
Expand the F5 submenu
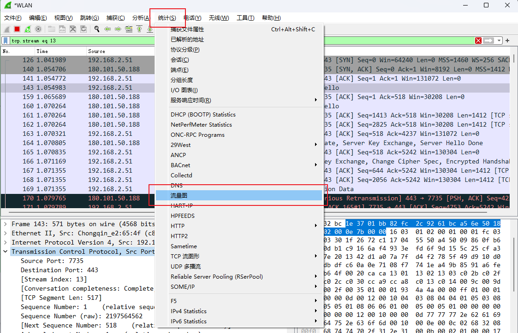239,301
